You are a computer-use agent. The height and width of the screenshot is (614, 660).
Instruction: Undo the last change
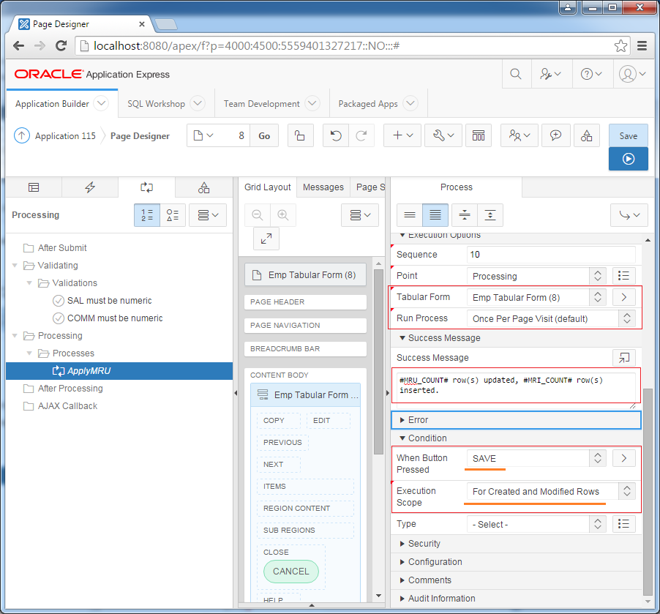click(335, 135)
